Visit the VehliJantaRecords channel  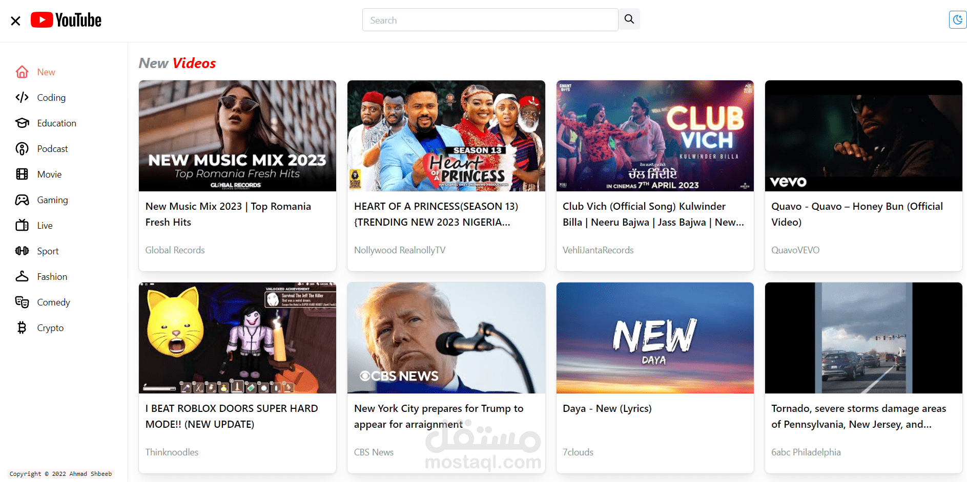(x=598, y=250)
